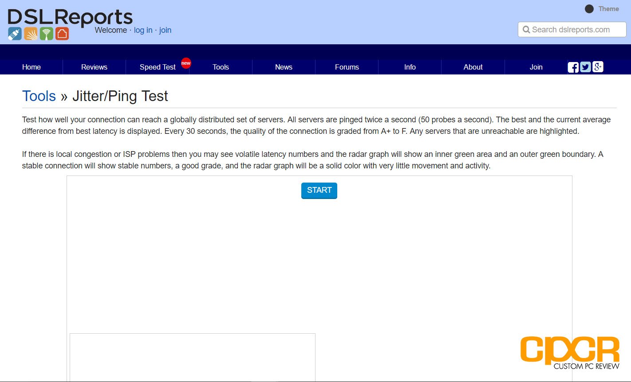The height and width of the screenshot is (382, 631).
Task: Click the orange fiber optic icon
Action: pyautogui.click(x=30, y=33)
